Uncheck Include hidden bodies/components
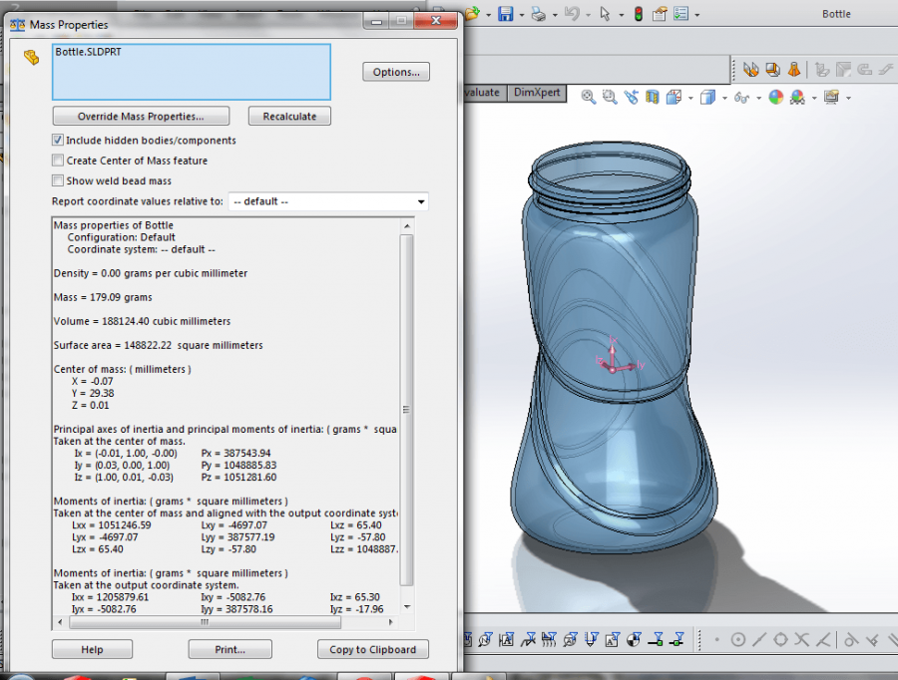The height and width of the screenshot is (680, 898). coord(57,140)
